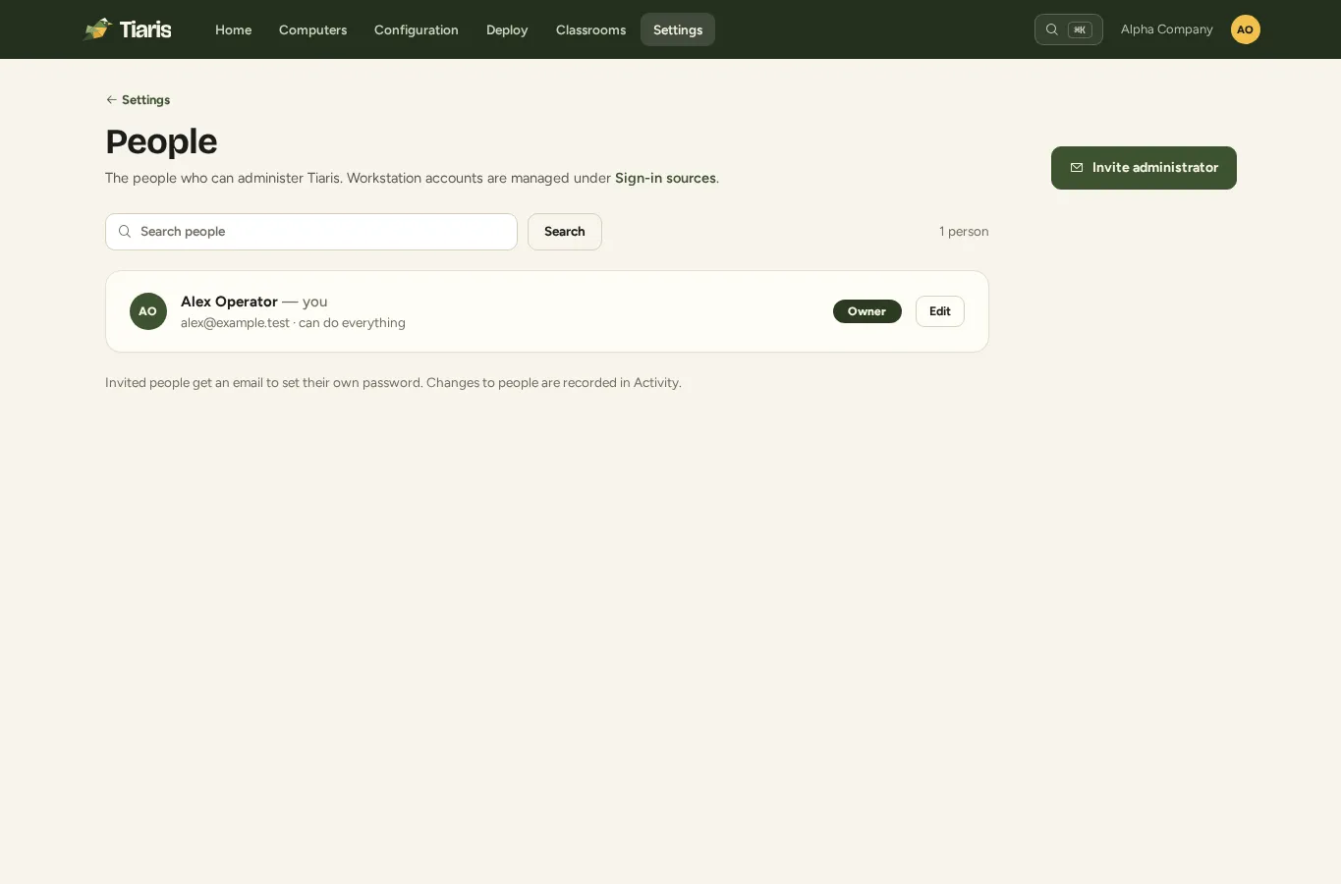This screenshot has height=884, width=1341.
Task: Open the Configuration menu
Action: coord(416,29)
